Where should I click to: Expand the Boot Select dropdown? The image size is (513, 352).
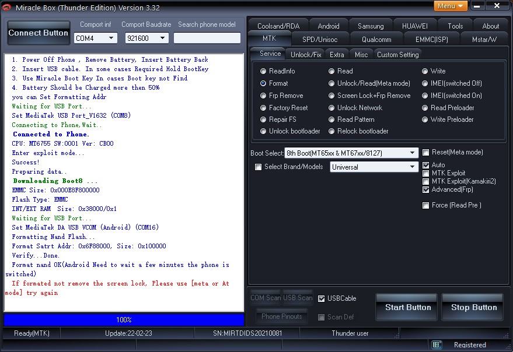(x=351, y=153)
